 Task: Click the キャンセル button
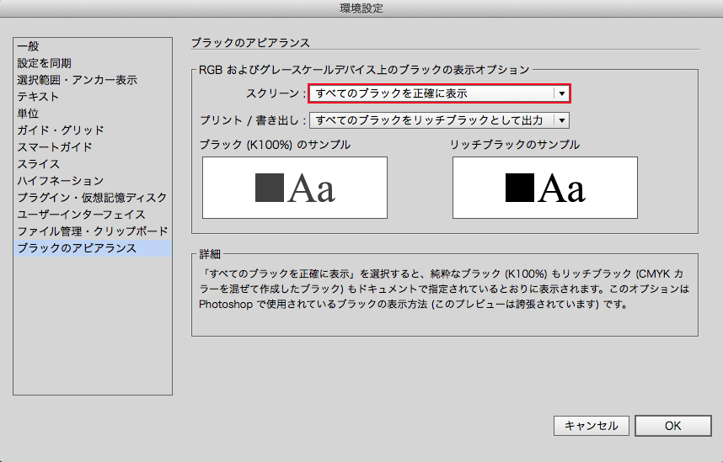(592, 426)
